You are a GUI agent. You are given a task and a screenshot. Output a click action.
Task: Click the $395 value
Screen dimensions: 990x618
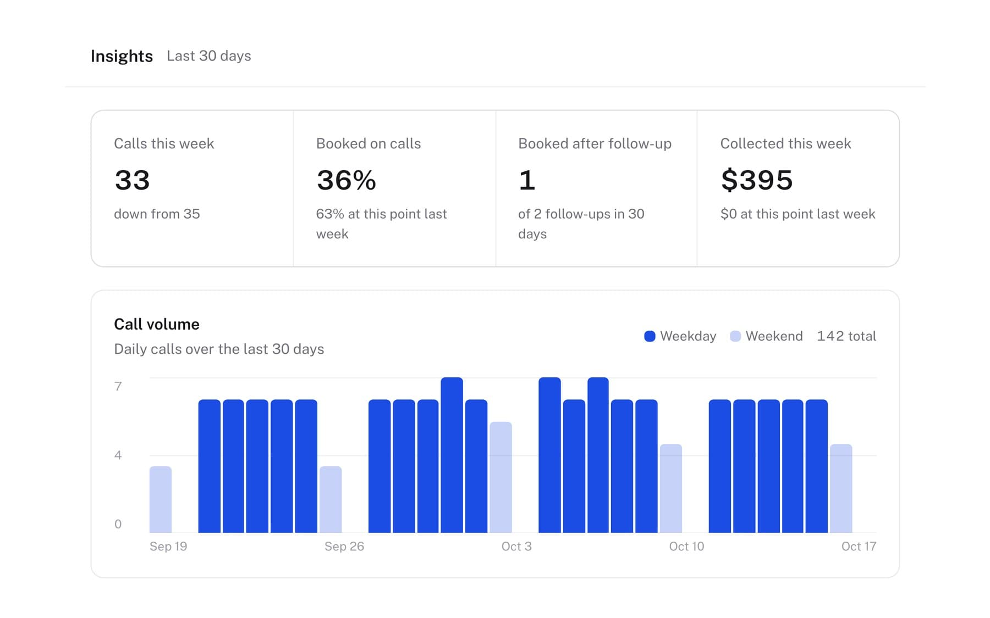coord(757,180)
